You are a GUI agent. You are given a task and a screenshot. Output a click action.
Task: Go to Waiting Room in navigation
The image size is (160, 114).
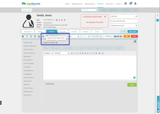pyautogui.click(x=90, y=4)
